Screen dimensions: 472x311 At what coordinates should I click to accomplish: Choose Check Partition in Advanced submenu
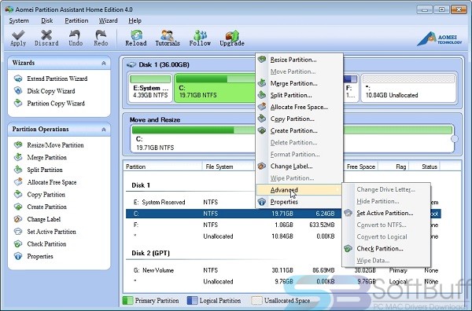tap(386, 249)
